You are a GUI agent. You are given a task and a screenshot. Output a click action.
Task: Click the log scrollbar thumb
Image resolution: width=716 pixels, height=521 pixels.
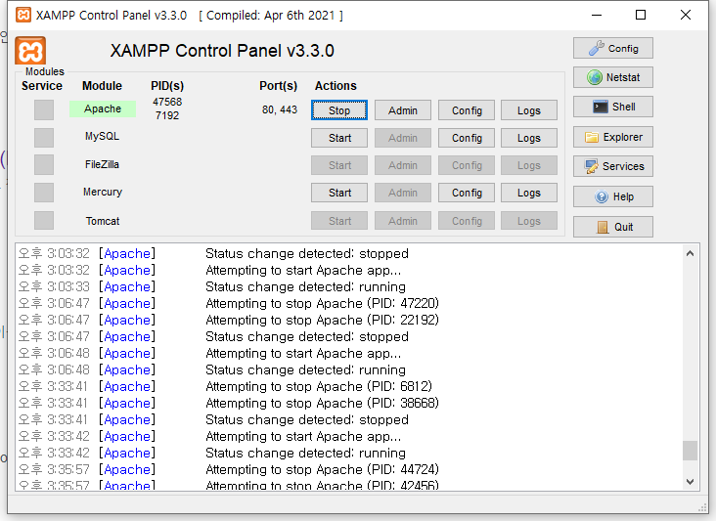[x=690, y=451]
